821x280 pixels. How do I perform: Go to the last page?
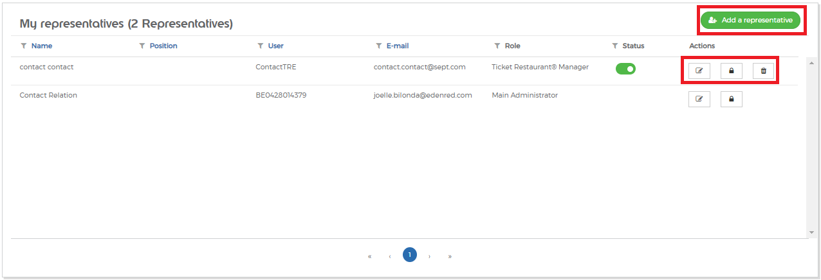pos(450,256)
